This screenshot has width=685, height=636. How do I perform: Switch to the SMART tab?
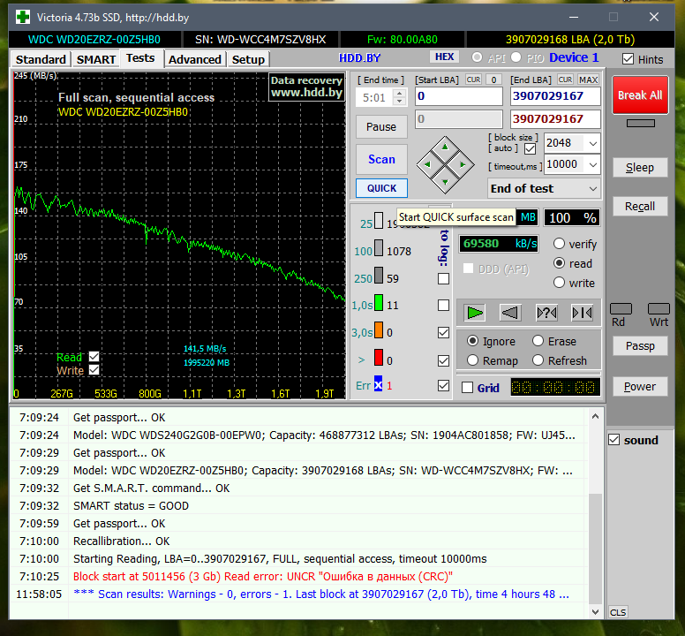(96, 59)
